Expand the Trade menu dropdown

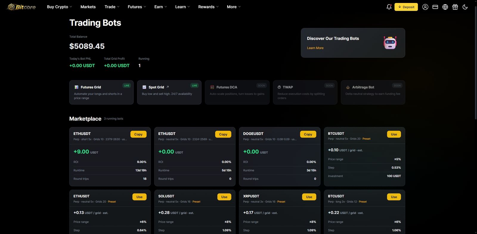coord(112,7)
